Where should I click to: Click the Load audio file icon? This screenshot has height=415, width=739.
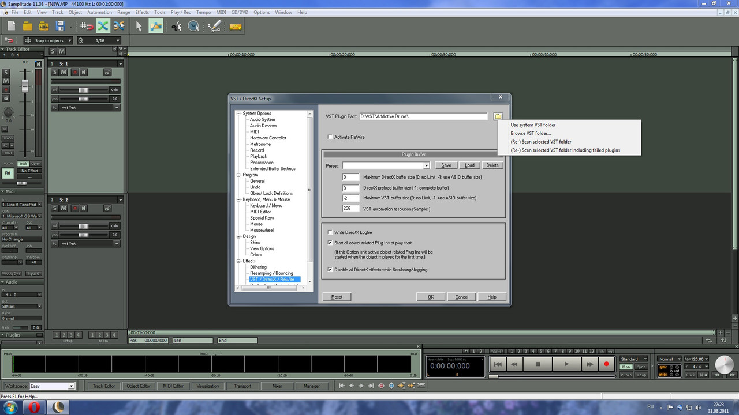pyautogui.click(x=44, y=25)
